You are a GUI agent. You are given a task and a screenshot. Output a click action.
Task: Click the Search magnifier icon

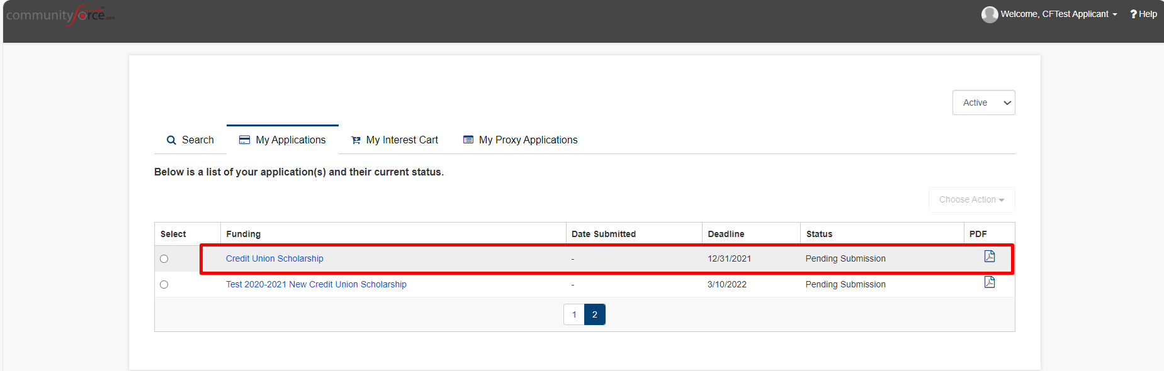(x=171, y=140)
